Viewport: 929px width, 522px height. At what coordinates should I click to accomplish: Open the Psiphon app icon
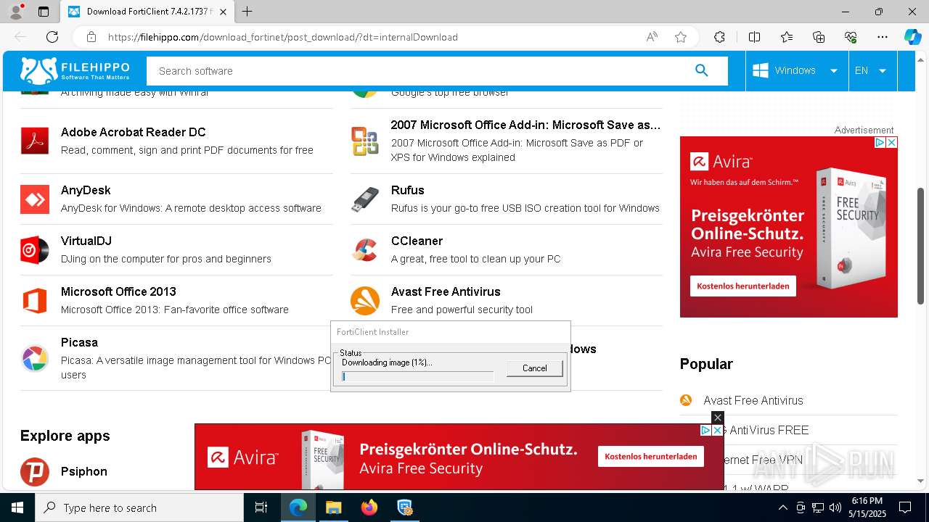point(35,471)
